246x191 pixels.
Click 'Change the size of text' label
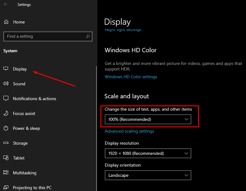pos(148,109)
